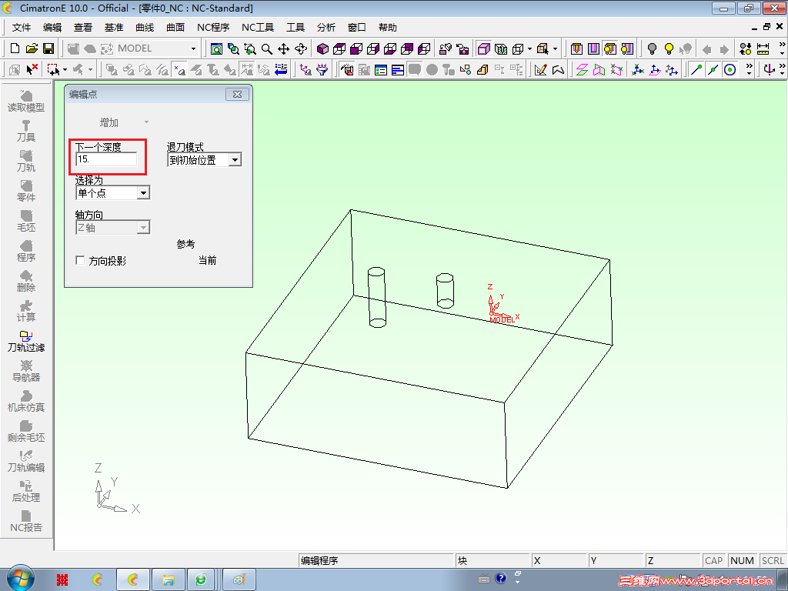Start 机床仿真 from the sidebar
This screenshot has width=788, height=591.
click(x=26, y=402)
